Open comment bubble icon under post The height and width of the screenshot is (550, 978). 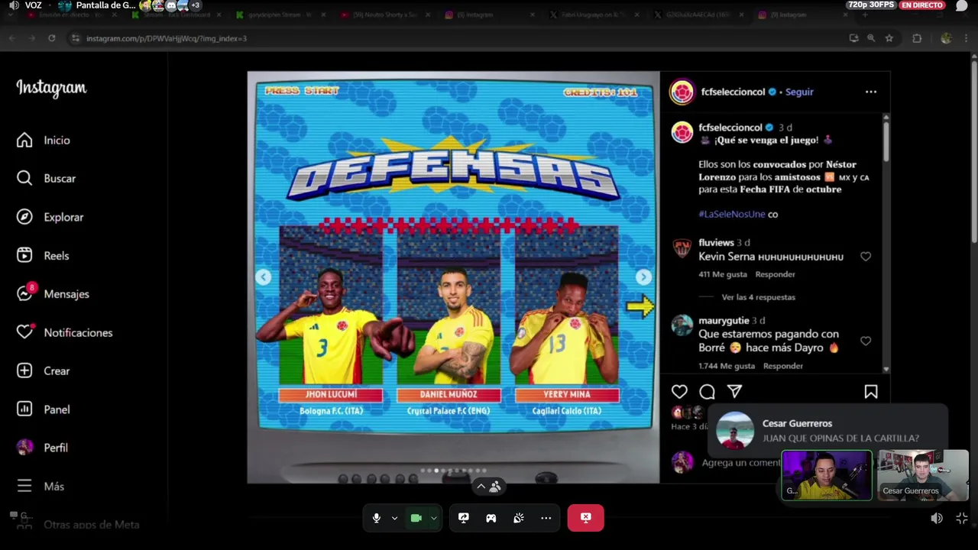(x=707, y=391)
